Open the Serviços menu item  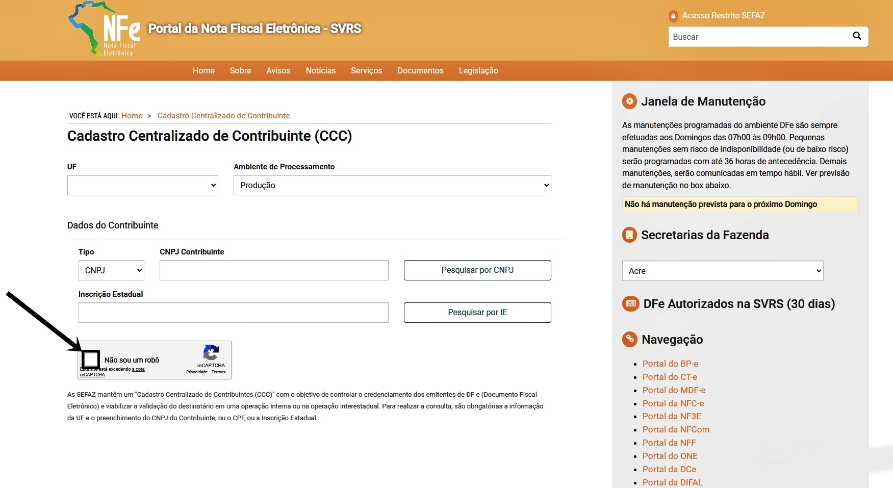(366, 70)
